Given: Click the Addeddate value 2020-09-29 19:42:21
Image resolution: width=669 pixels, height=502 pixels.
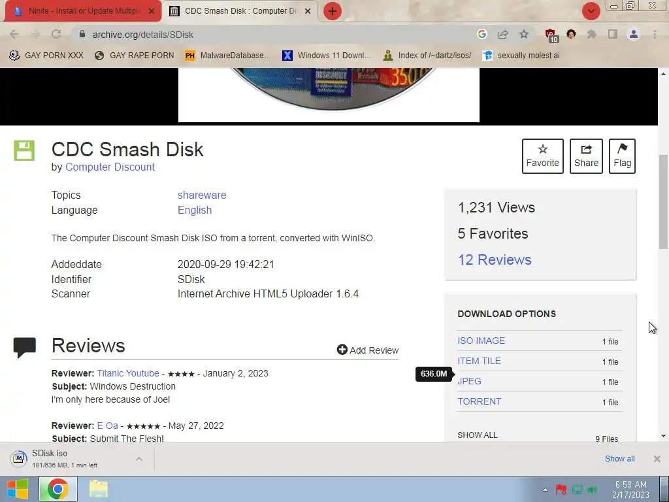Looking at the screenshot, I should pyautogui.click(x=225, y=264).
